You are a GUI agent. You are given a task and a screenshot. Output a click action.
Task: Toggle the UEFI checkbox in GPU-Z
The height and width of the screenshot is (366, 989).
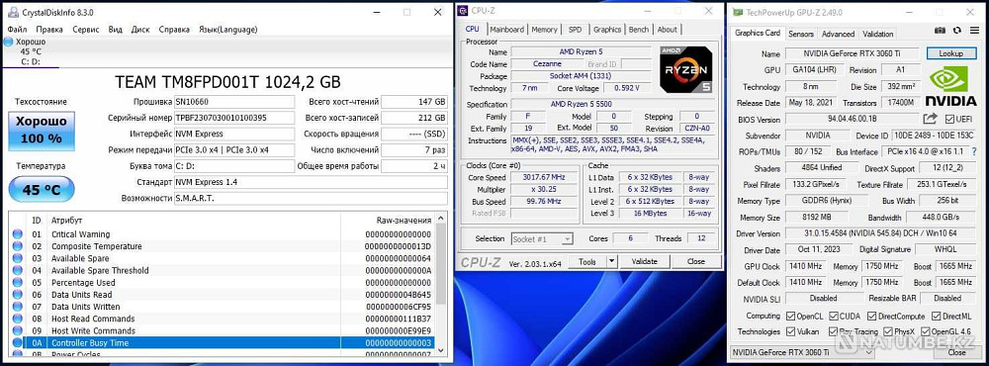(949, 119)
